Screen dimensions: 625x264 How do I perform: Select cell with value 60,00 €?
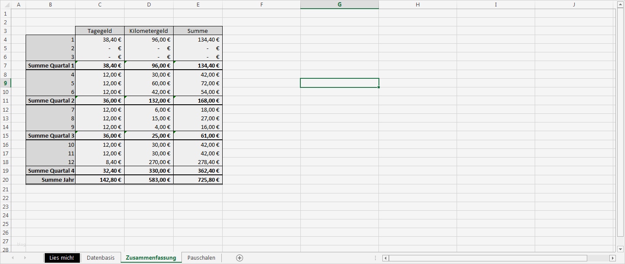(149, 84)
